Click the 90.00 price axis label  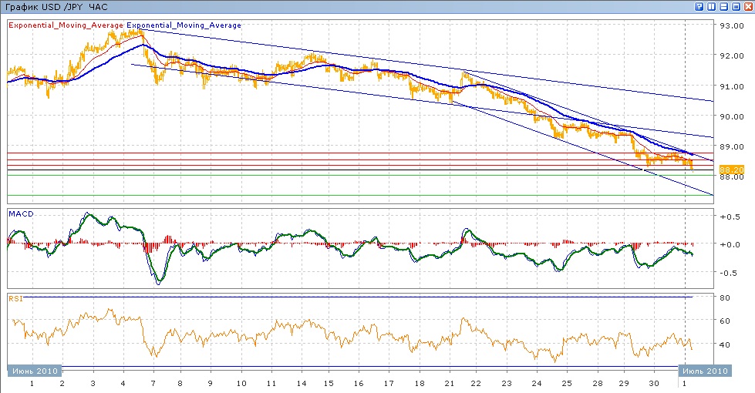(x=731, y=116)
